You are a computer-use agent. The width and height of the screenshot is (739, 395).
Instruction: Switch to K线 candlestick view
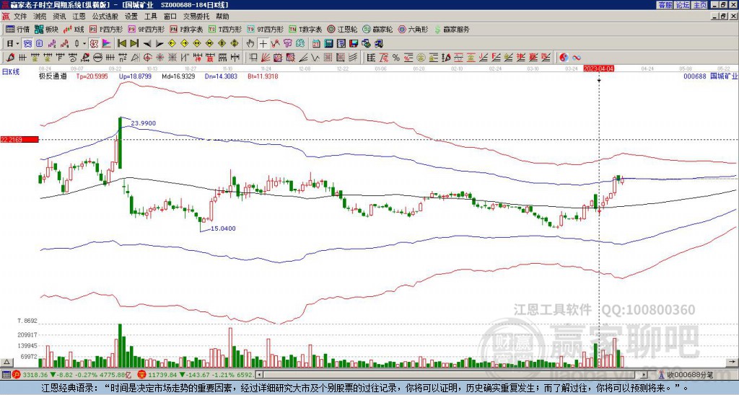[x=74, y=29]
